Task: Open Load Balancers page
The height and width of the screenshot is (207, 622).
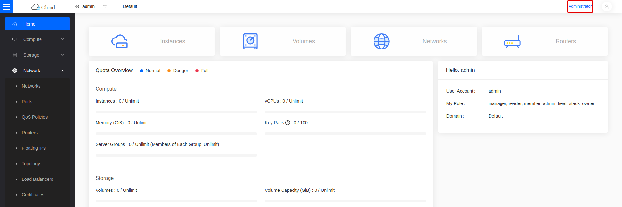Action: tap(37, 179)
